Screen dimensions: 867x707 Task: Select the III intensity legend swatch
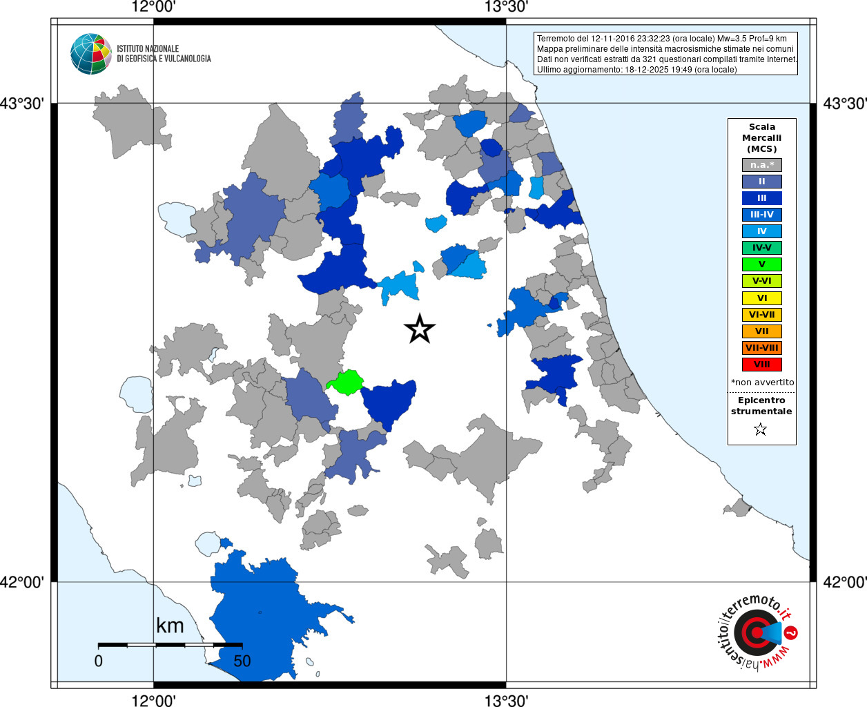(x=761, y=198)
